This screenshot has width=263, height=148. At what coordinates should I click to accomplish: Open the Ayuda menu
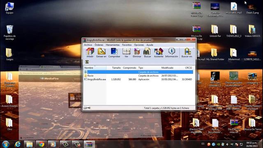[150, 45]
